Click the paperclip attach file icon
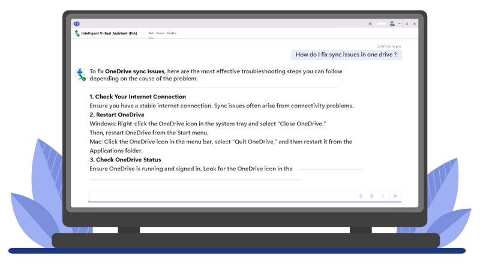 coord(371,196)
